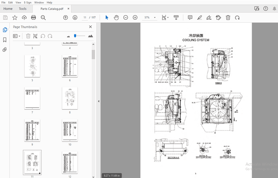Open the zoom level dropdown arrow
Viewport: 278px width, 178px height.
[155, 17]
